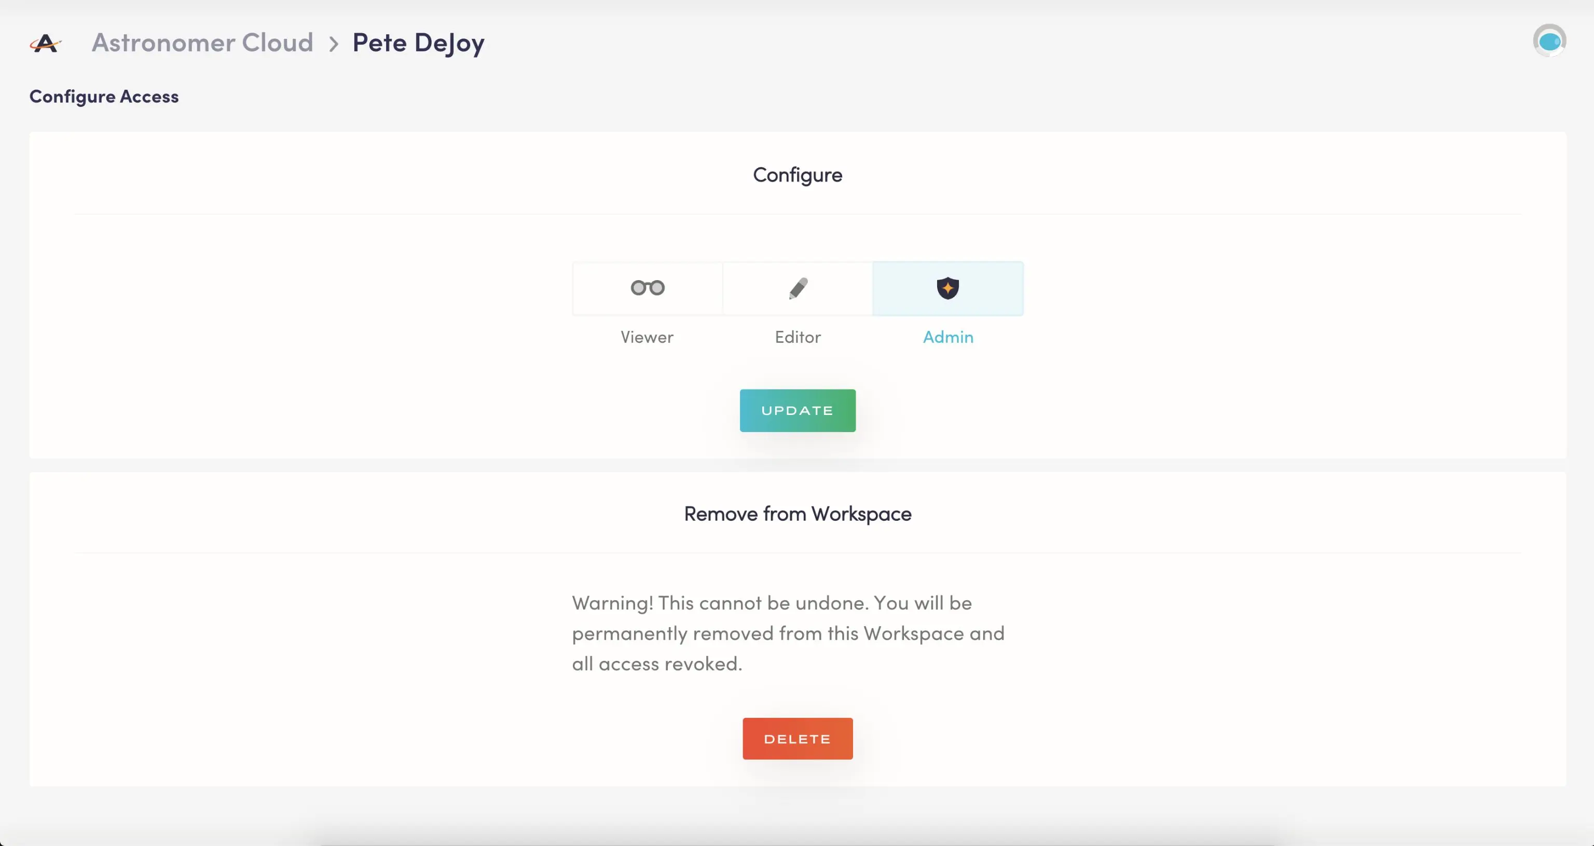
Task: Click the Pete DeJoy breadcrumb title
Action: (x=418, y=43)
